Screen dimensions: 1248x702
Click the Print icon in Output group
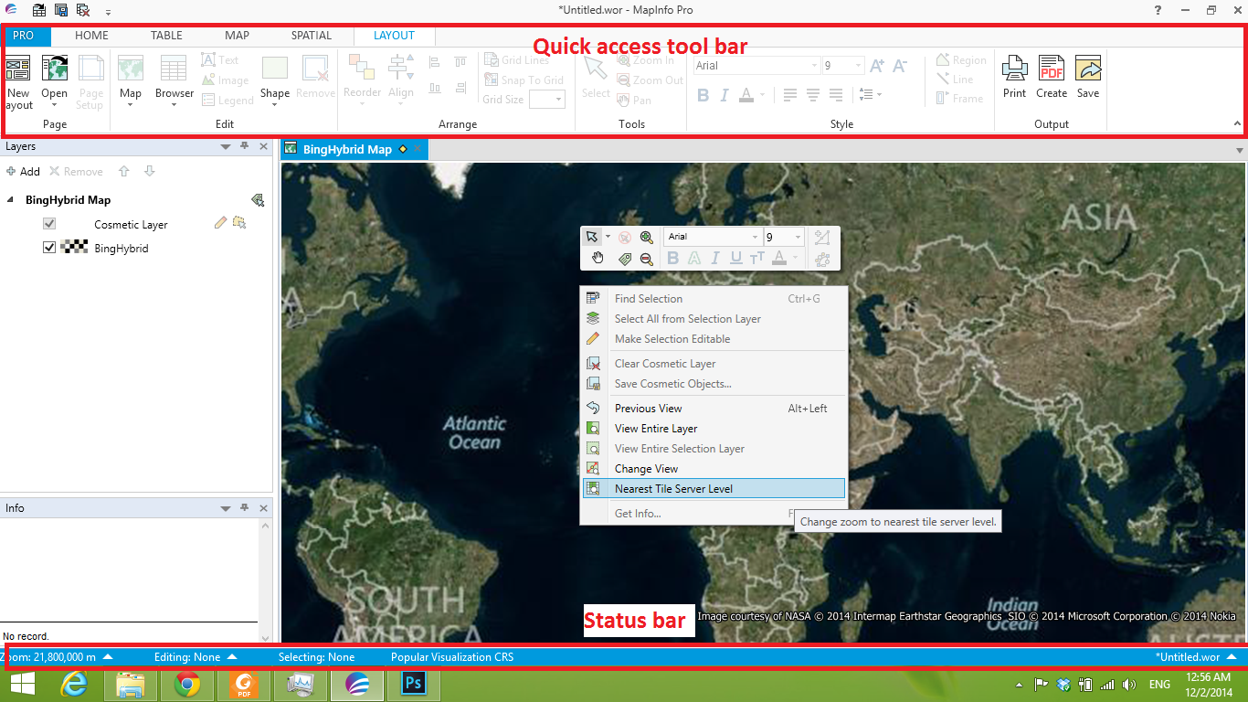pos(1014,69)
